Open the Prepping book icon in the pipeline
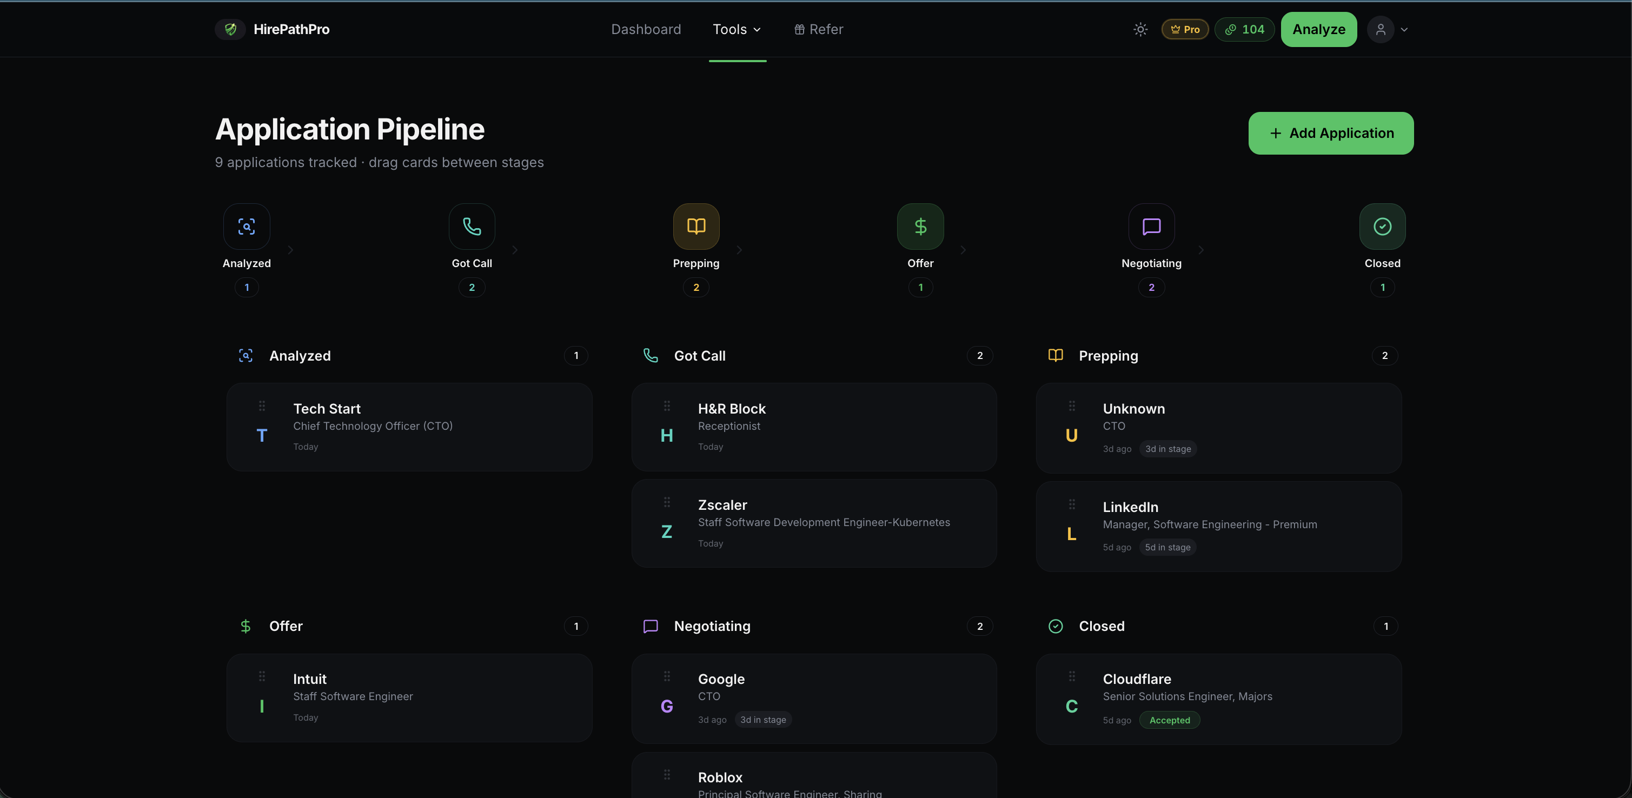The image size is (1632, 798). pos(695,226)
